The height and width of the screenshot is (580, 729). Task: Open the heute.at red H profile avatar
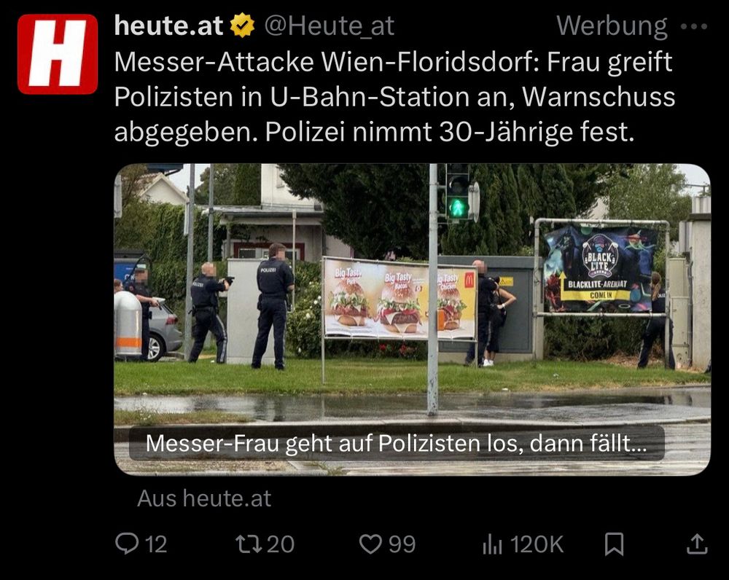(58, 54)
